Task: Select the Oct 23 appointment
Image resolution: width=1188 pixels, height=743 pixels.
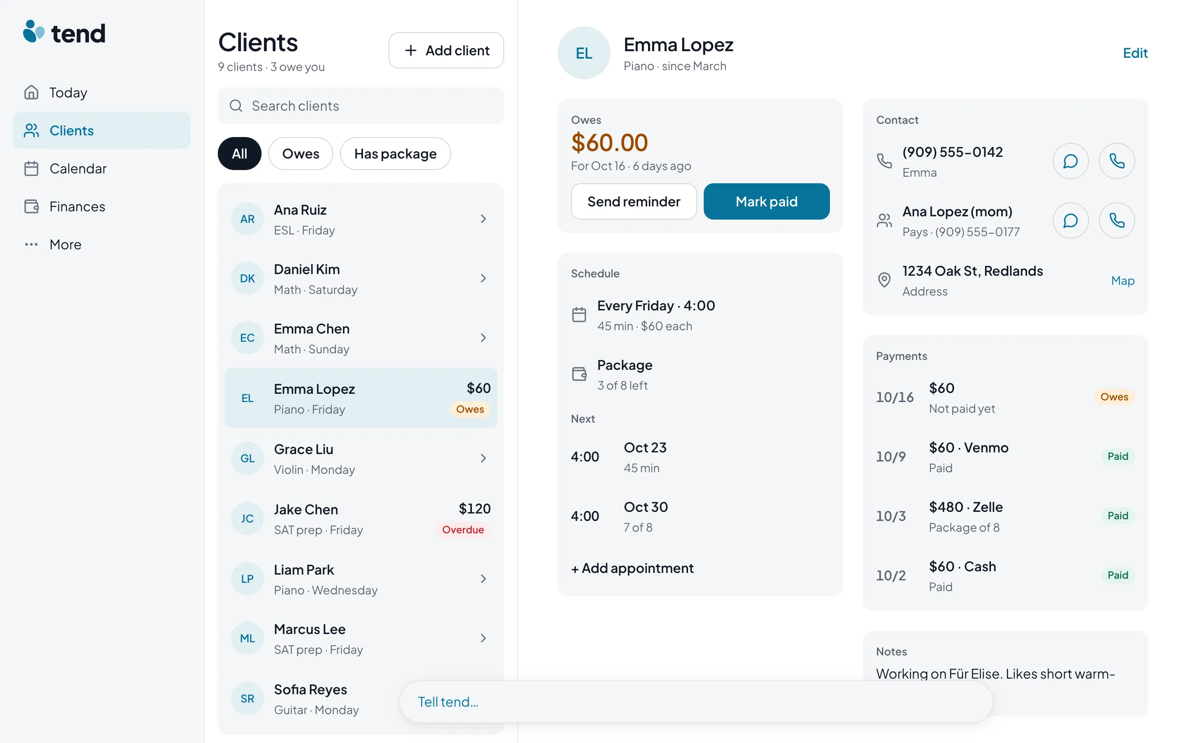Action: [700, 457]
